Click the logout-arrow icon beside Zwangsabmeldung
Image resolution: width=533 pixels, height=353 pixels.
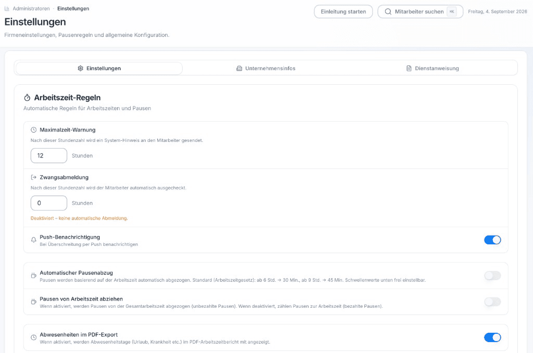(34, 177)
